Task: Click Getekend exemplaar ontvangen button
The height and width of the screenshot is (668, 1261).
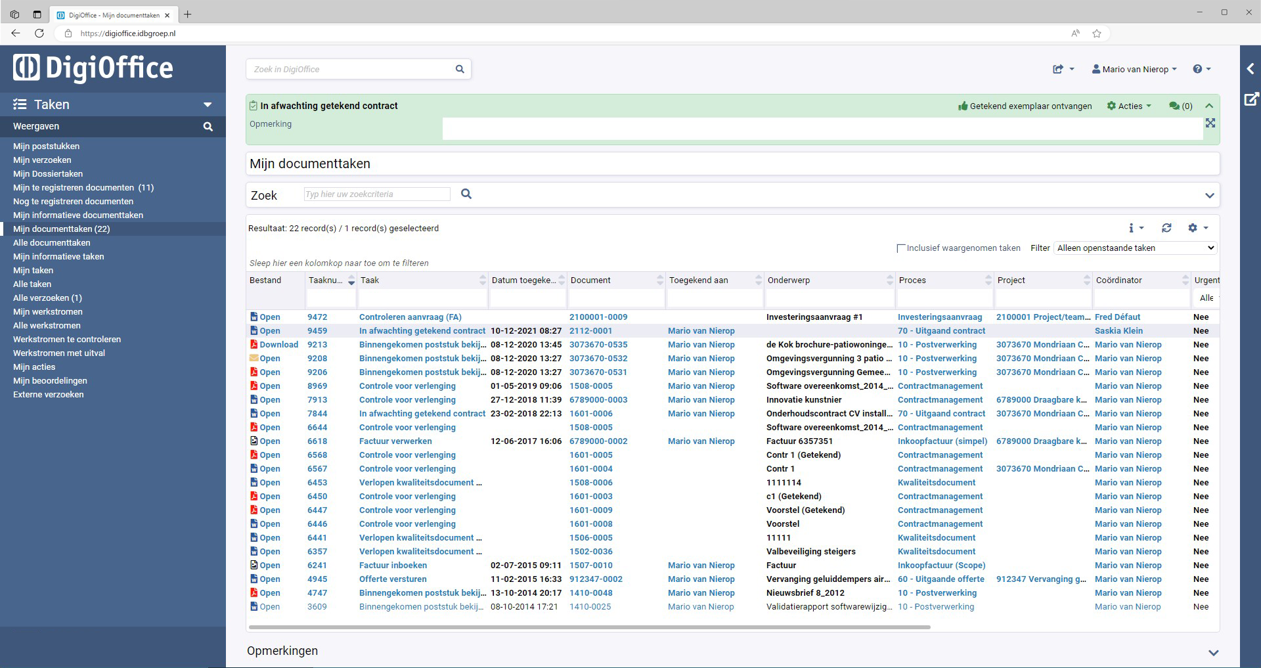Action: (1025, 106)
